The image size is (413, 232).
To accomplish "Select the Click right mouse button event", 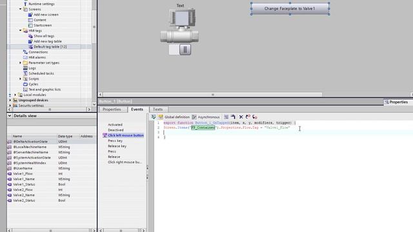I will pyautogui.click(x=125, y=162).
